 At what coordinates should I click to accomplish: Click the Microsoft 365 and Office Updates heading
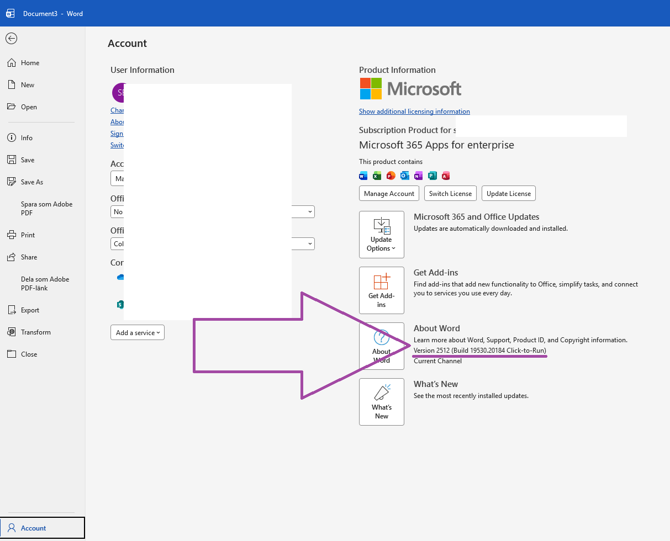476,217
